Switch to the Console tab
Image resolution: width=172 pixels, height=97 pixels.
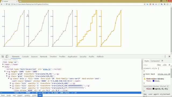click(25, 57)
